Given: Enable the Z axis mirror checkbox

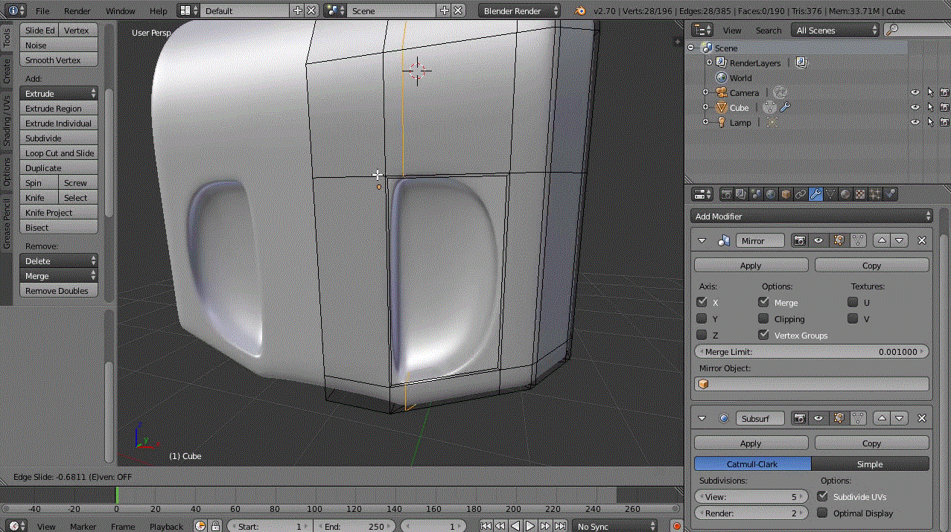Looking at the screenshot, I should click(702, 335).
